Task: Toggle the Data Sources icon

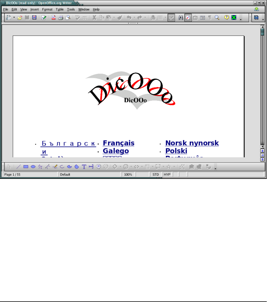Action: pyautogui.click(x=203, y=18)
